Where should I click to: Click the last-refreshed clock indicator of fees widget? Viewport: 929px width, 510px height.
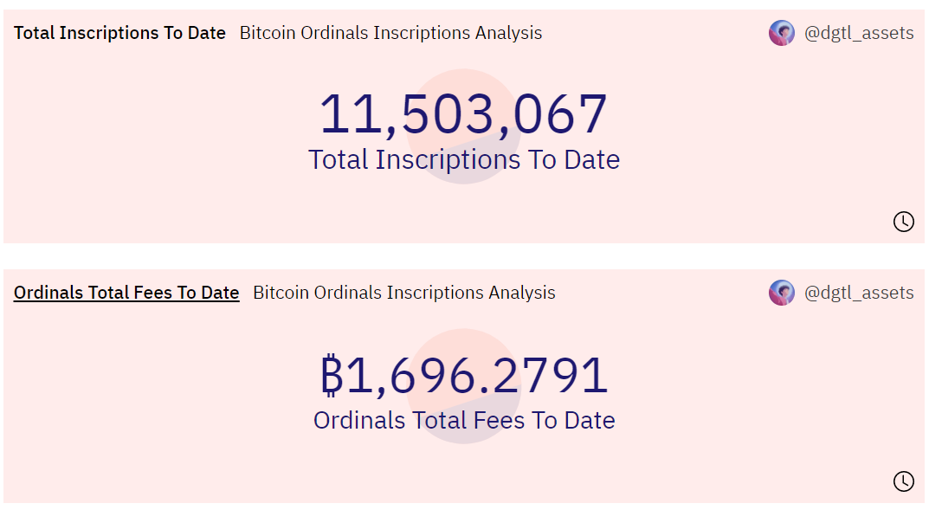click(904, 481)
